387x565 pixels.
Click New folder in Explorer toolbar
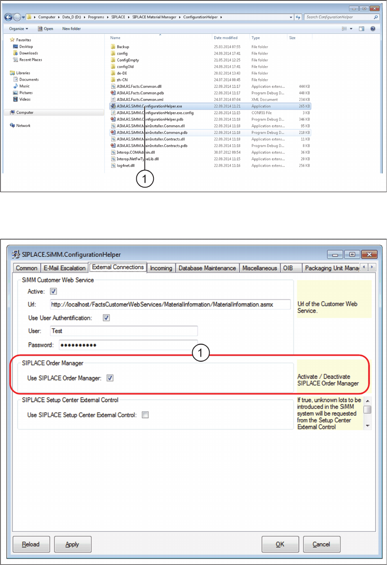(x=72, y=29)
